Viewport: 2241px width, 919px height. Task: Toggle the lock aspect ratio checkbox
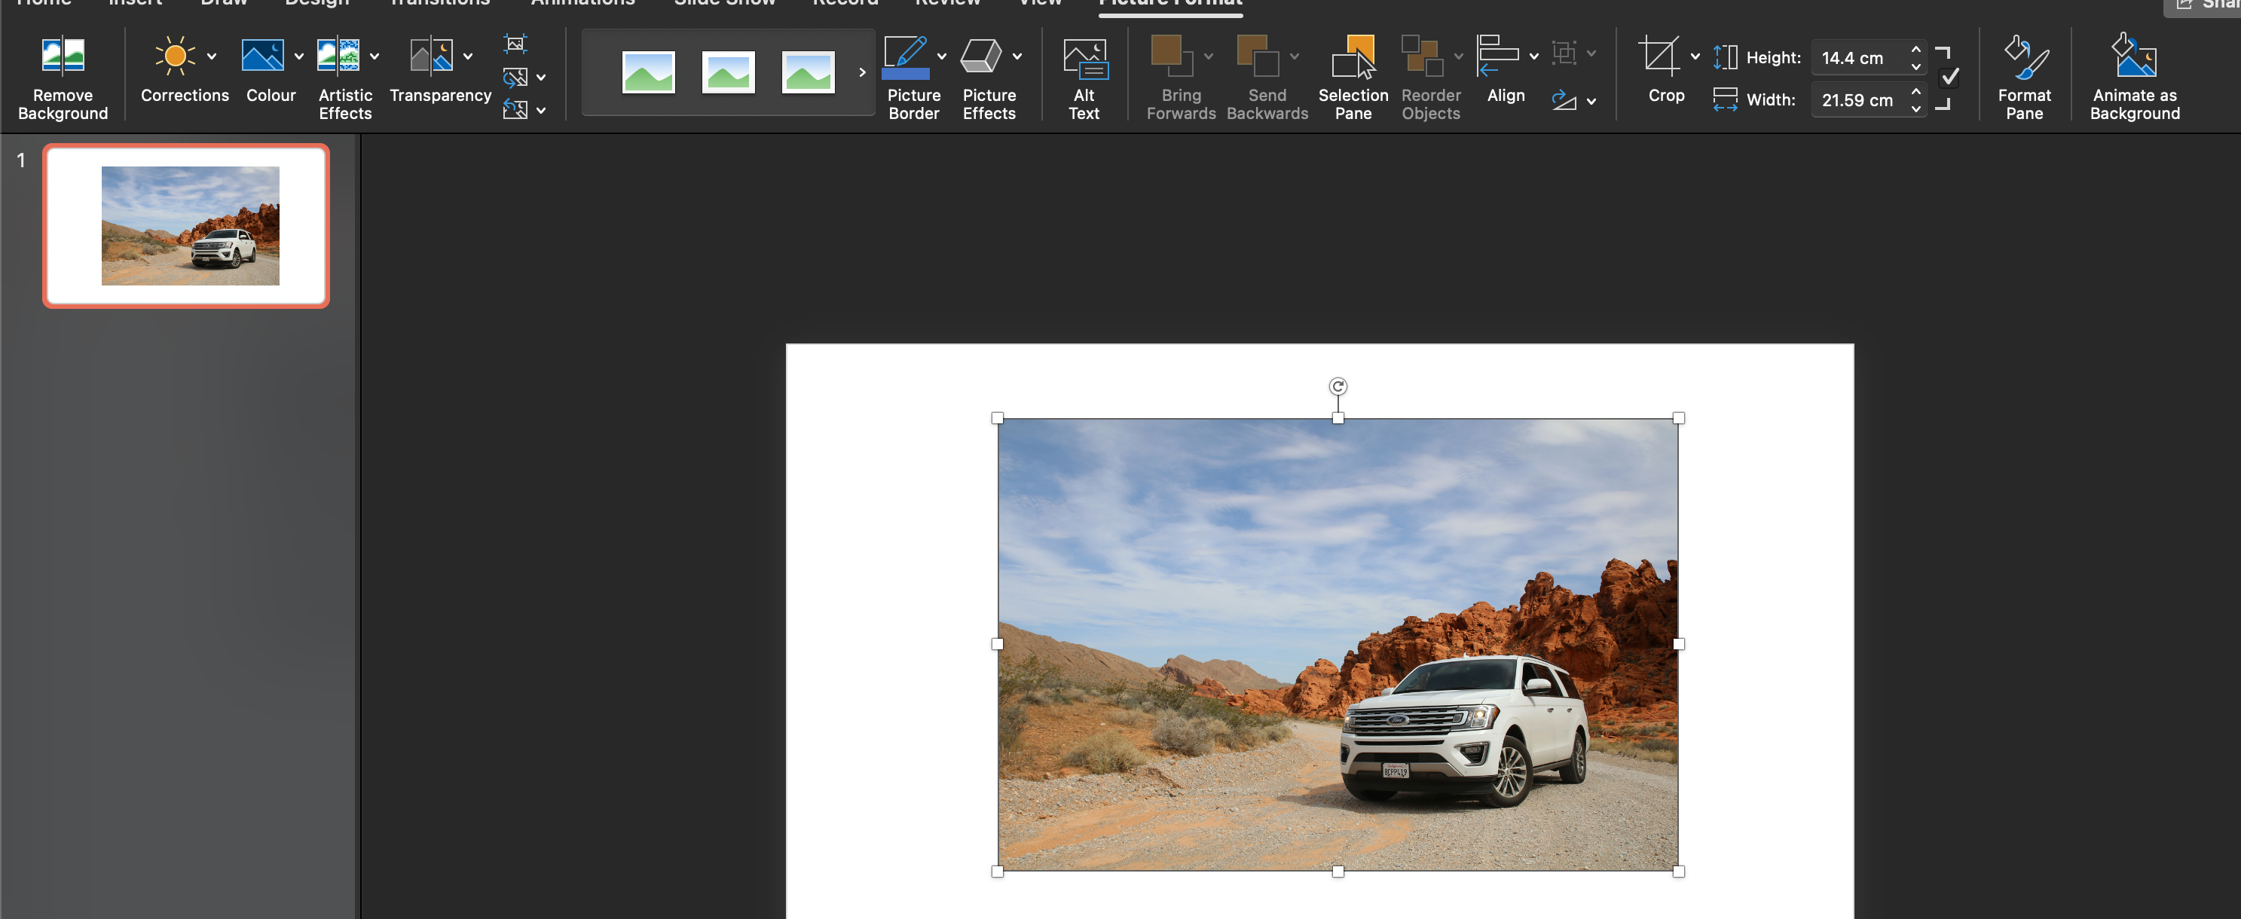[x=1949, y=78]
